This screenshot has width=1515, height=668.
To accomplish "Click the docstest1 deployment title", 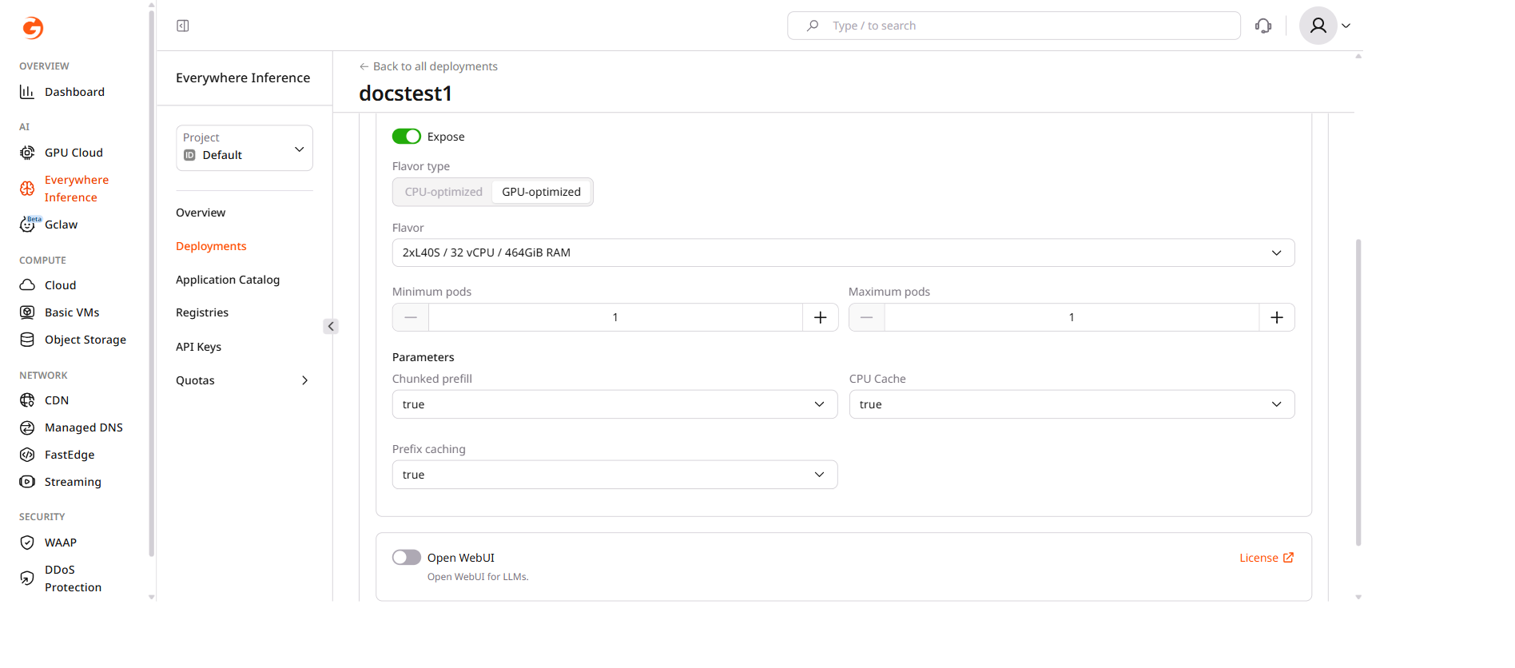I will click(x=405, y=93).
